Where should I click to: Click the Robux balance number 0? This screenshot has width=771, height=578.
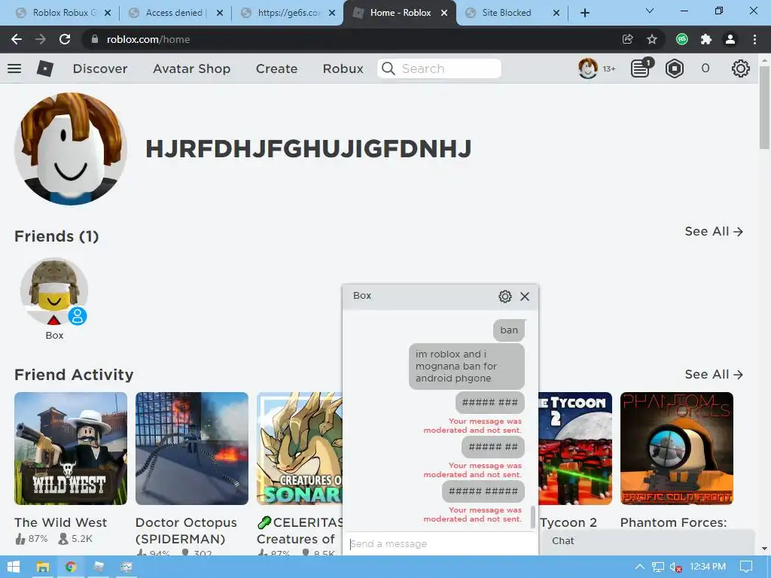click(705, 68)
